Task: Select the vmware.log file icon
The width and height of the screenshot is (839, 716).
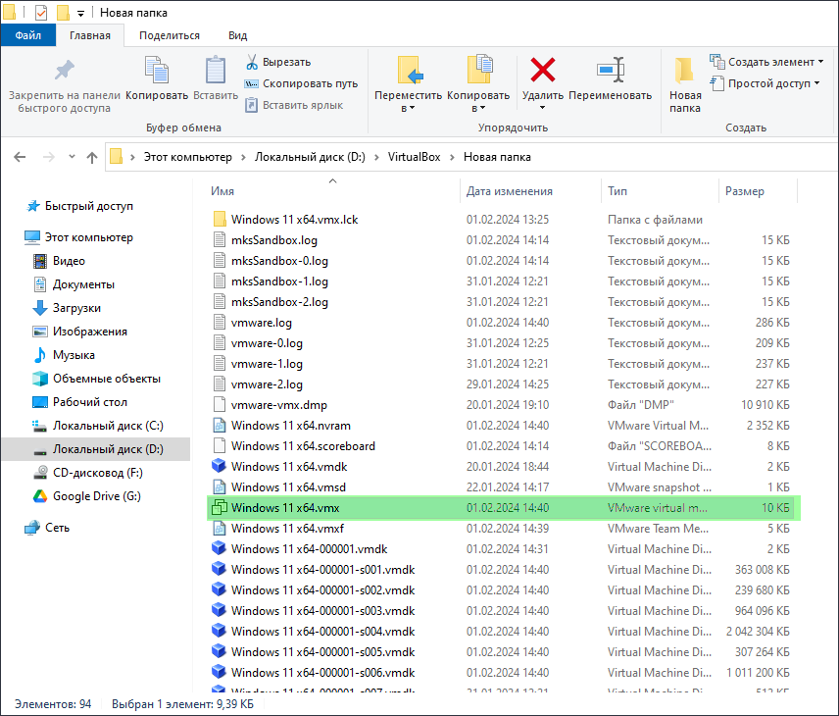Action: click(220, 323)
